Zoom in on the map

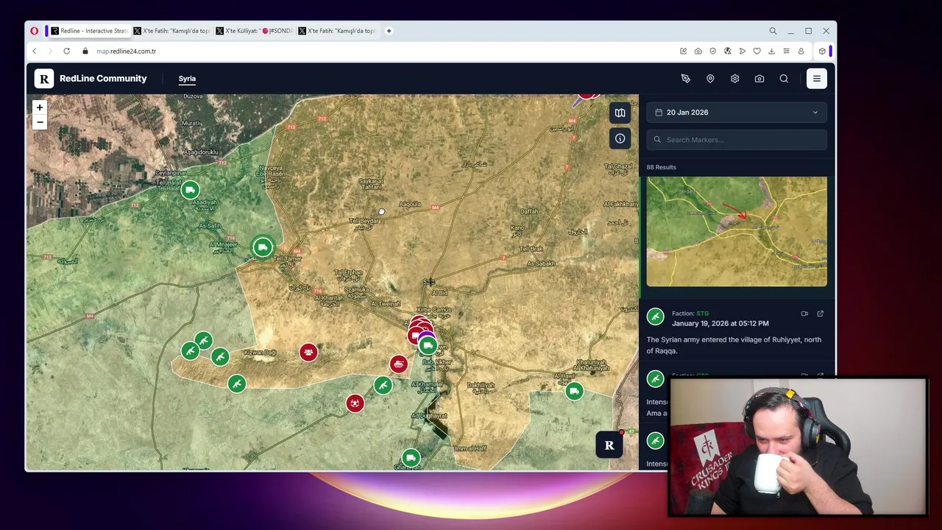point(40,107)
